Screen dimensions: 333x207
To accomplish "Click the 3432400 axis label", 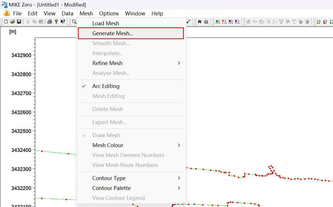I will (21, 150).
